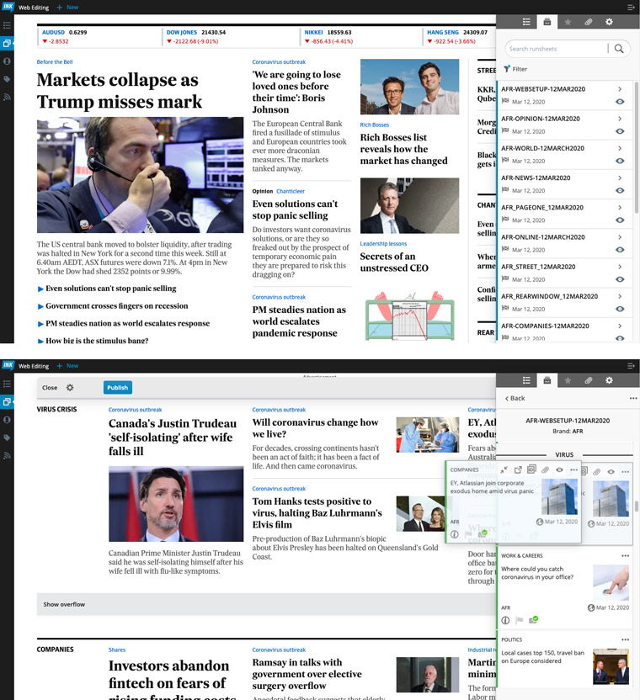
Task: Expand AFR-OPINION-12MAR2020 with its chevron
Action: [620, 119]
